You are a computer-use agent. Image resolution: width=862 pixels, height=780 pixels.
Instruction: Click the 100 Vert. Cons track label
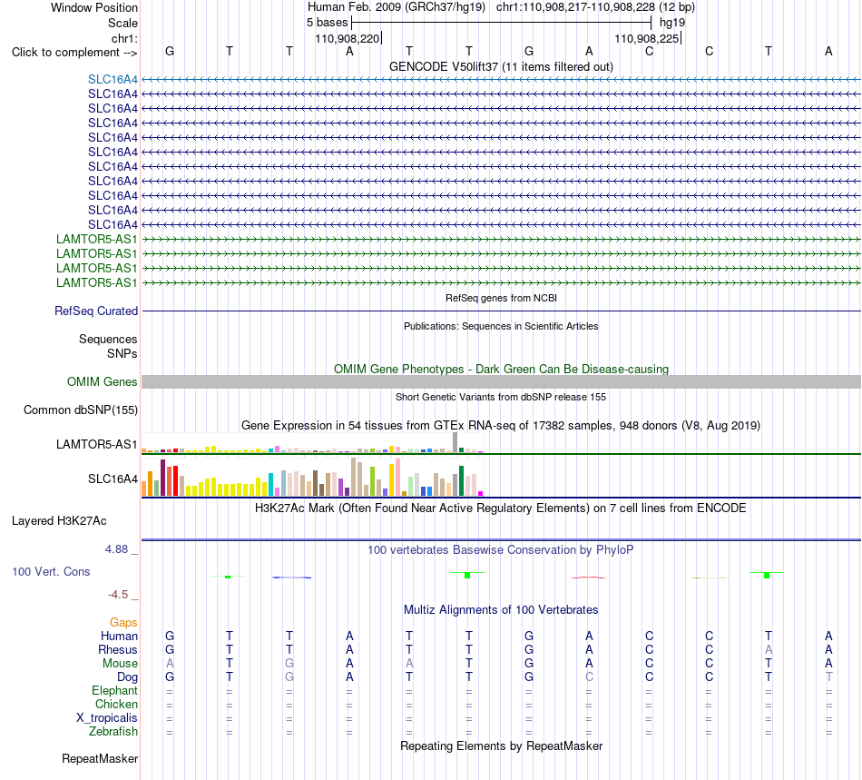click(51, 571)
